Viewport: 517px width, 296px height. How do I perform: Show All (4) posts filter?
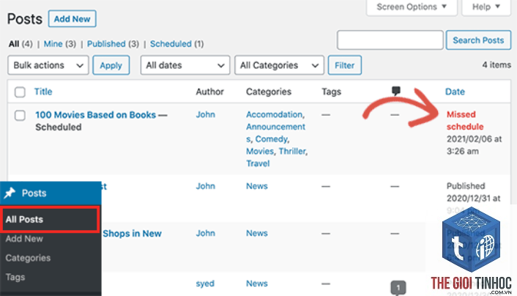[x=21, y=44]
